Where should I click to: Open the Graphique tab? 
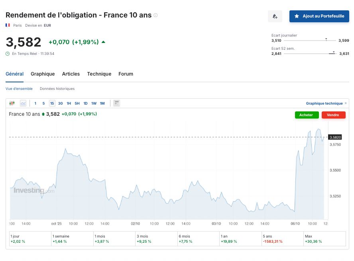(x=43, y=74)
